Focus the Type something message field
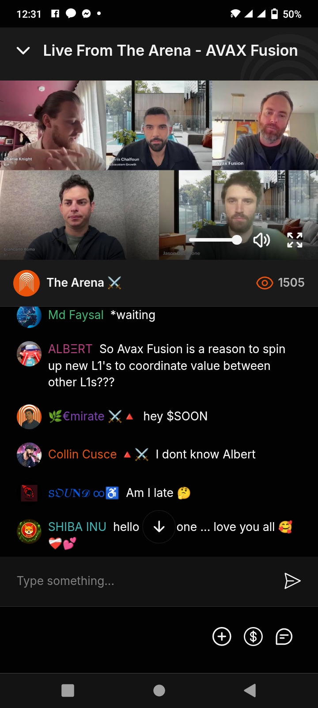Image resolution: width=318 pixels, height=708 pixels. [141, 581]
